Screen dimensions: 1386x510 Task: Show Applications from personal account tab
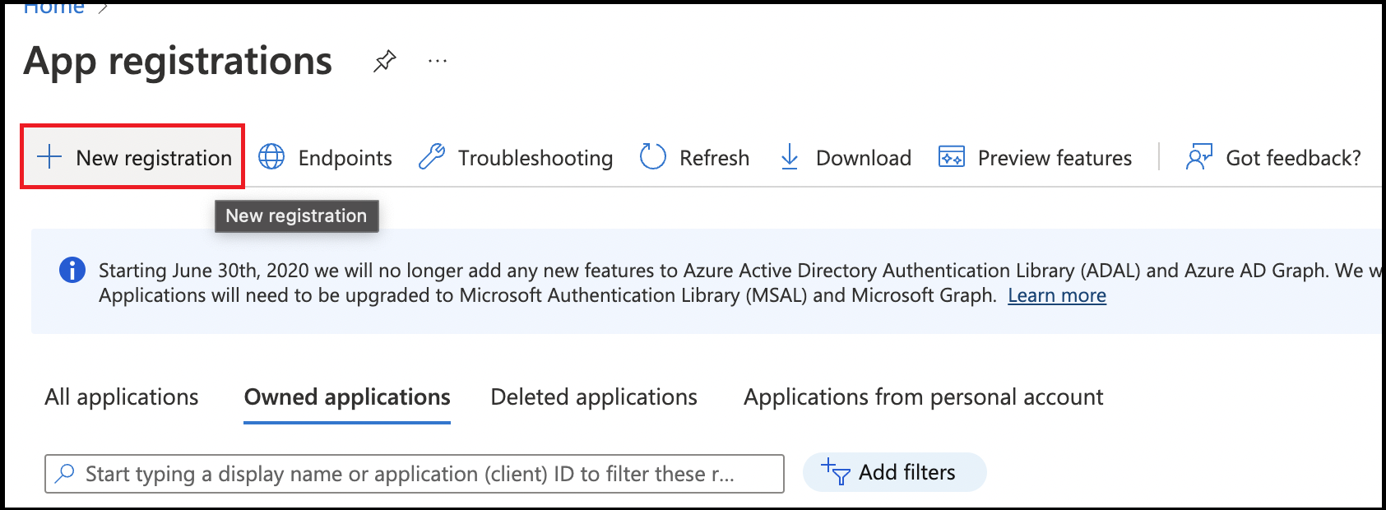point(923,397)
